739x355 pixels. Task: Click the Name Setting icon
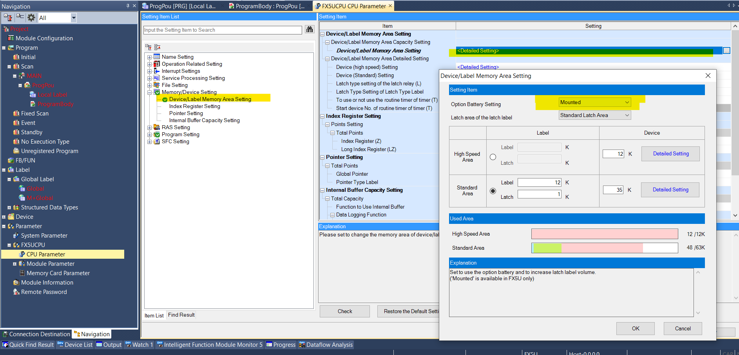(157, 57)
